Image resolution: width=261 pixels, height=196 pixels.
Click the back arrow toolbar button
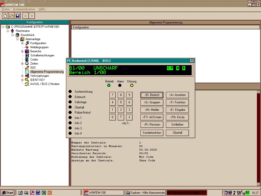(x=25, y=16)
